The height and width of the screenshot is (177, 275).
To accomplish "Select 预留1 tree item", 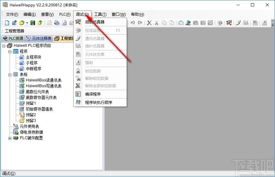I will tap(31, 104).
